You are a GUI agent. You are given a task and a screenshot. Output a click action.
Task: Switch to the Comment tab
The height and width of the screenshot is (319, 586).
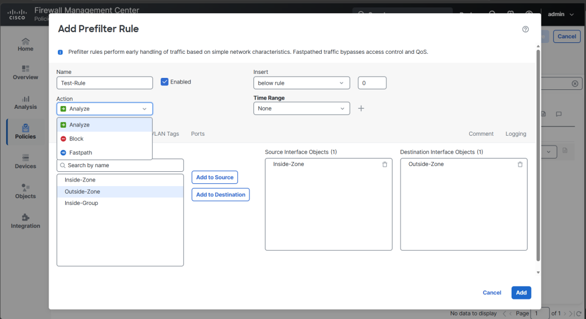coord(481,134)
